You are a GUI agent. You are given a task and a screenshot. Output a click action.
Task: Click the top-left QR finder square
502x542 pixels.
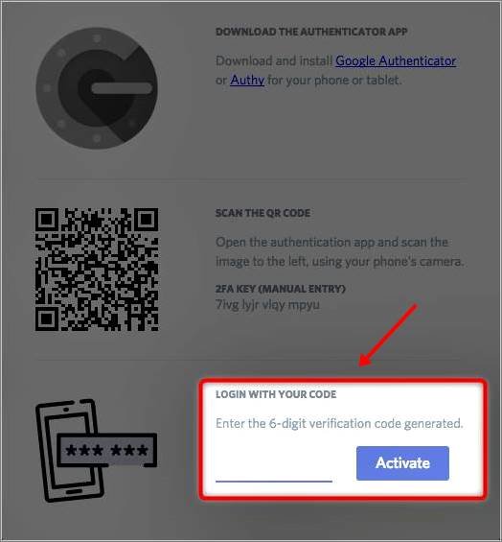(x=47, y=219)
